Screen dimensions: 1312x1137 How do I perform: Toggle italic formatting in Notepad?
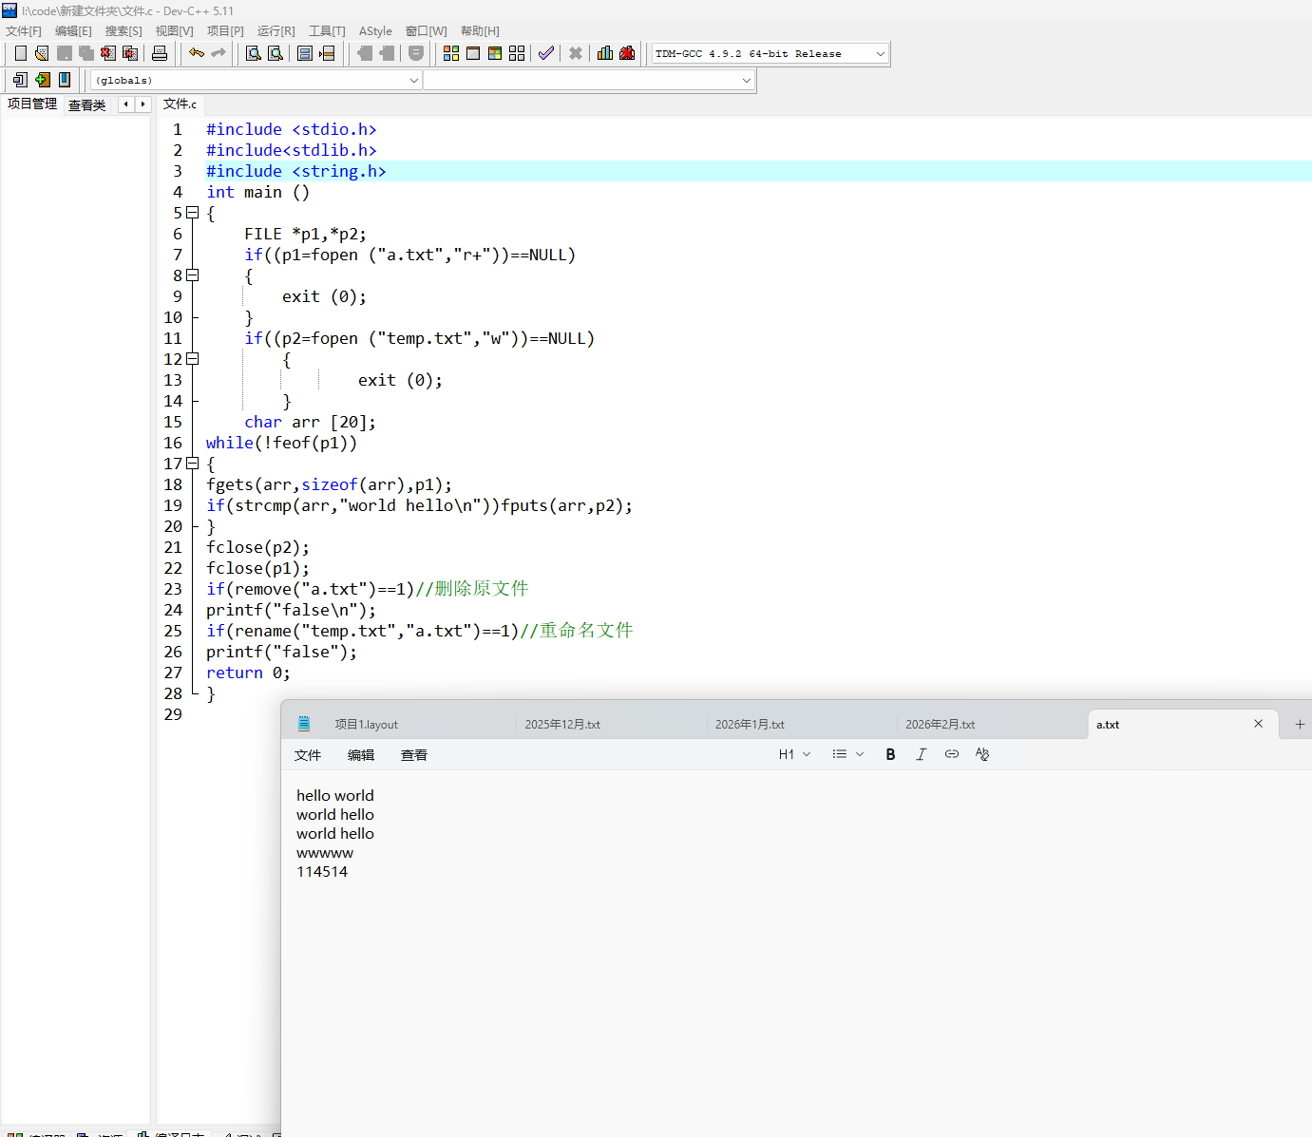click(x=921, y=754)
